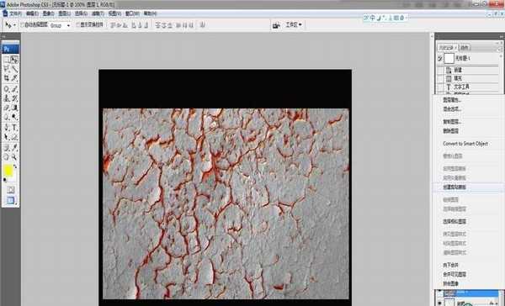This screenshot has height=306, width=505.
Task: Click the yellow foreground color swatch
Action: coord(8,171)
